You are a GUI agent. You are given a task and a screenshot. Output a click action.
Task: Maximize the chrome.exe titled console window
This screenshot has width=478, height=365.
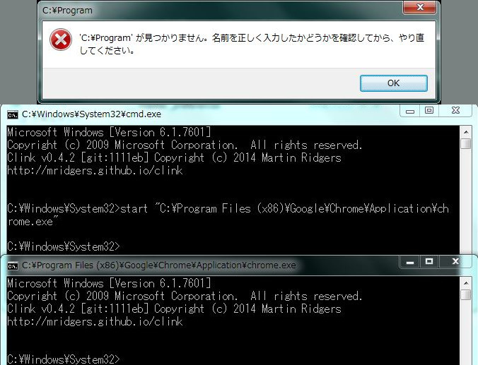429,261
